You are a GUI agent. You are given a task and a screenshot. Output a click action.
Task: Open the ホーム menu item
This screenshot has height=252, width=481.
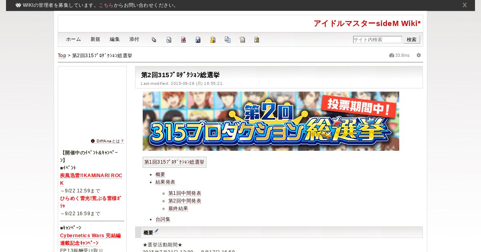pos(73,40)
